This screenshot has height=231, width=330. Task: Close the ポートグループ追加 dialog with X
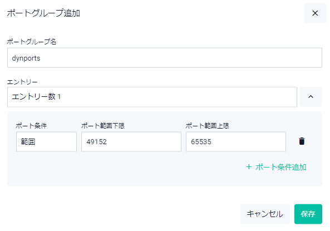tap(315, 13)
